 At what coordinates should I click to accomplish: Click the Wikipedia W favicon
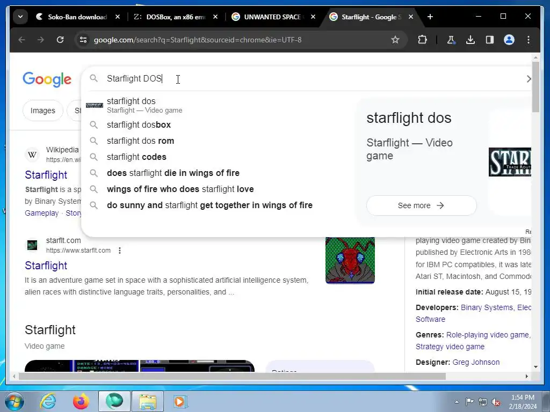[x=32, y=154]
